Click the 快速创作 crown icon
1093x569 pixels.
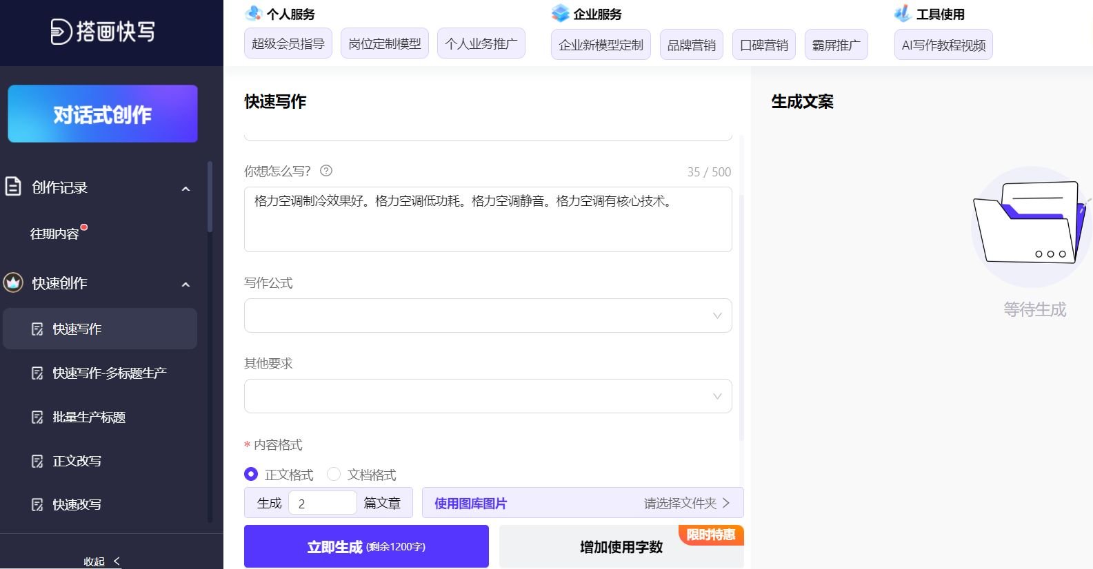click(x=13, y=282)
